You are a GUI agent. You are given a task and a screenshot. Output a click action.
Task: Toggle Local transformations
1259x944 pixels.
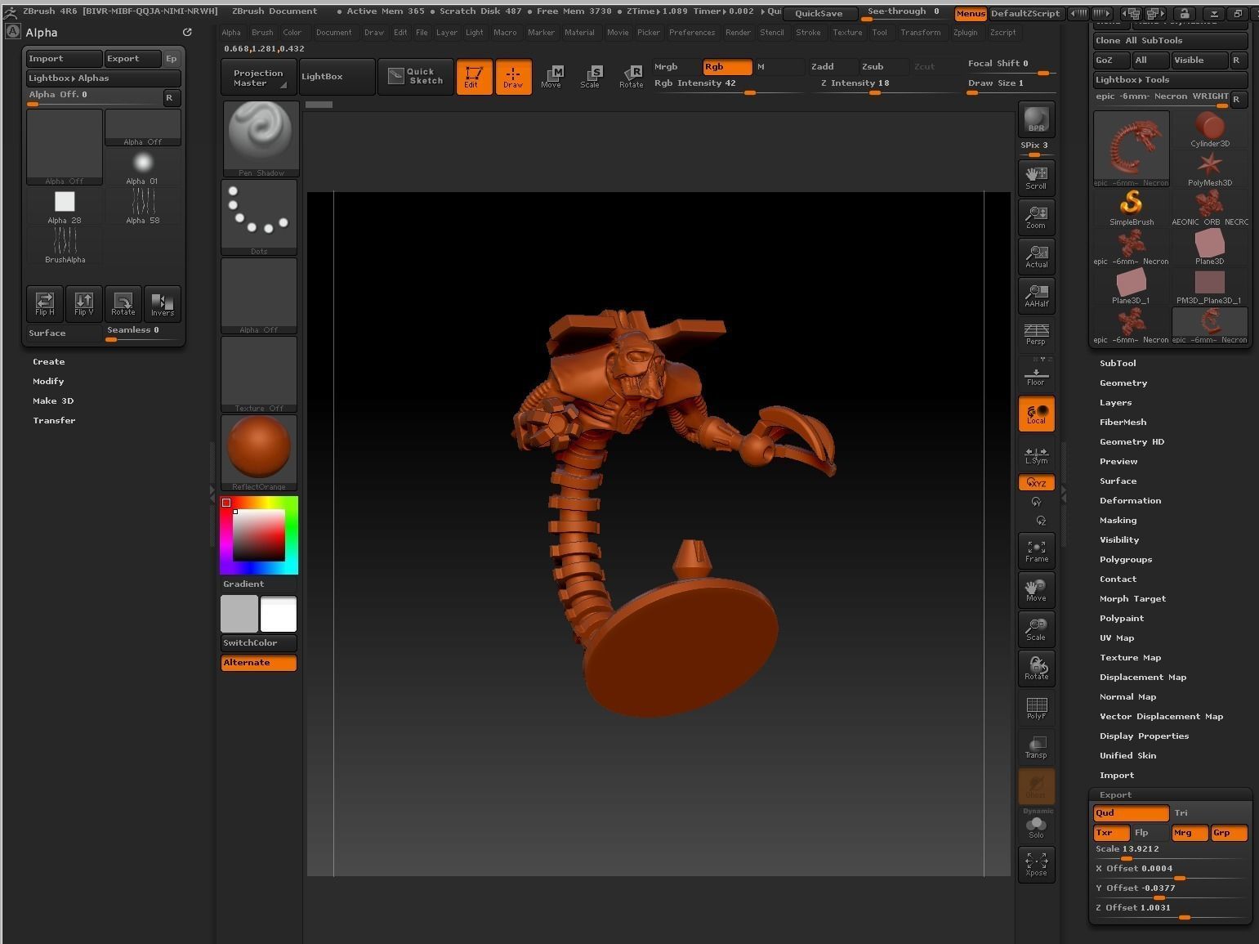(1036, 414)
